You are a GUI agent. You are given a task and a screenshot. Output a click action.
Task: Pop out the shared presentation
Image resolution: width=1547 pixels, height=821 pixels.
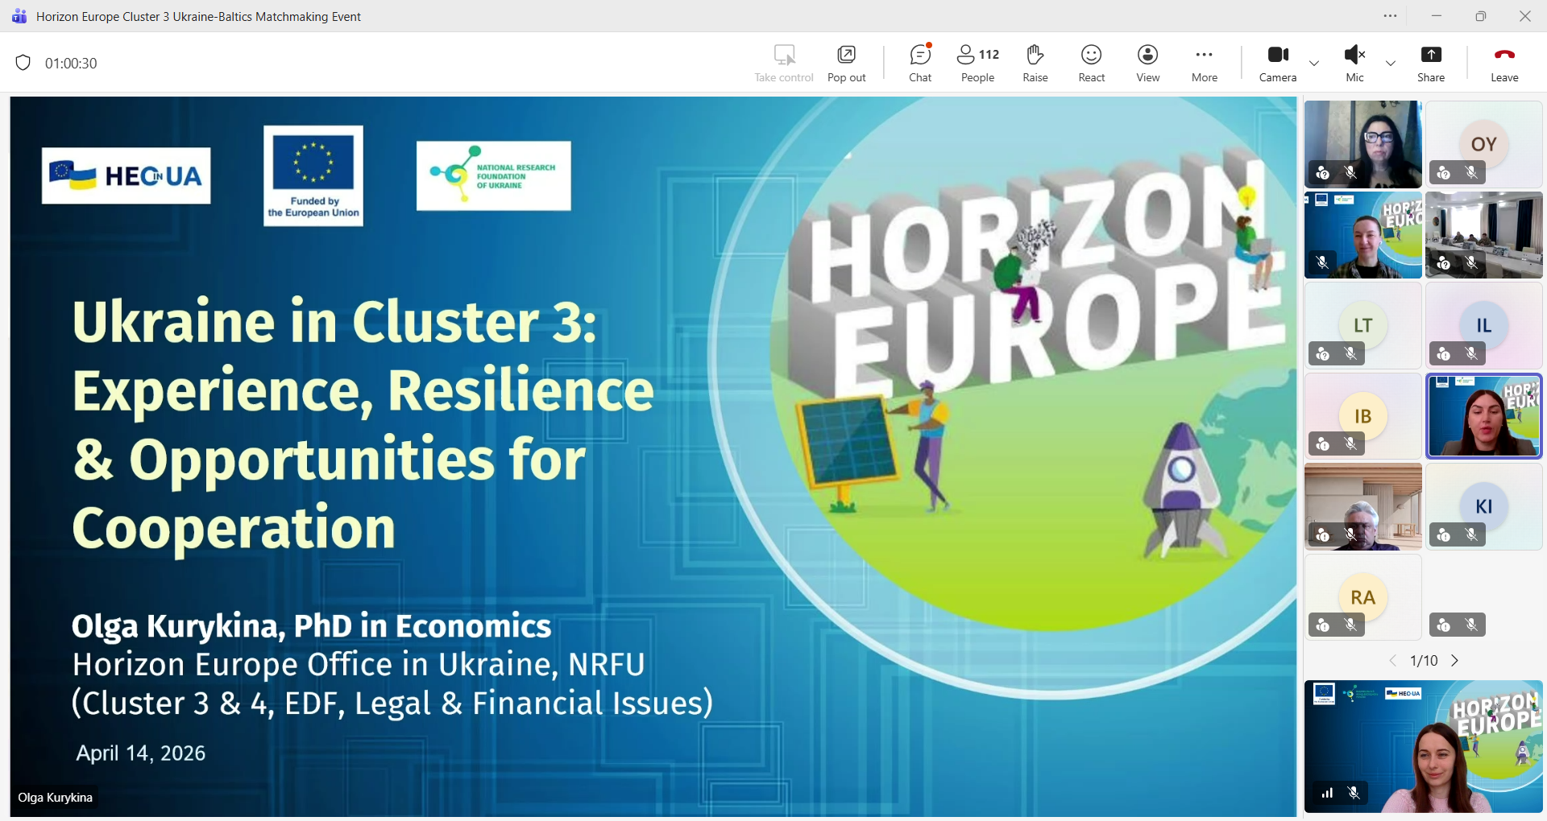pyautogui.click(x=846, y=63)
